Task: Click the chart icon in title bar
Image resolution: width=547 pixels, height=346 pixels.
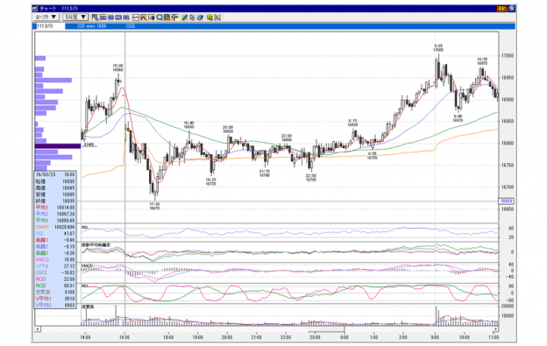Action: (35, 9)
